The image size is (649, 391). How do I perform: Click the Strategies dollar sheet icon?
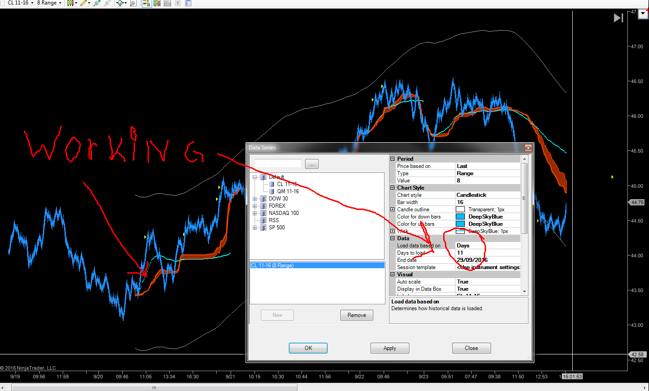(178, 3)
